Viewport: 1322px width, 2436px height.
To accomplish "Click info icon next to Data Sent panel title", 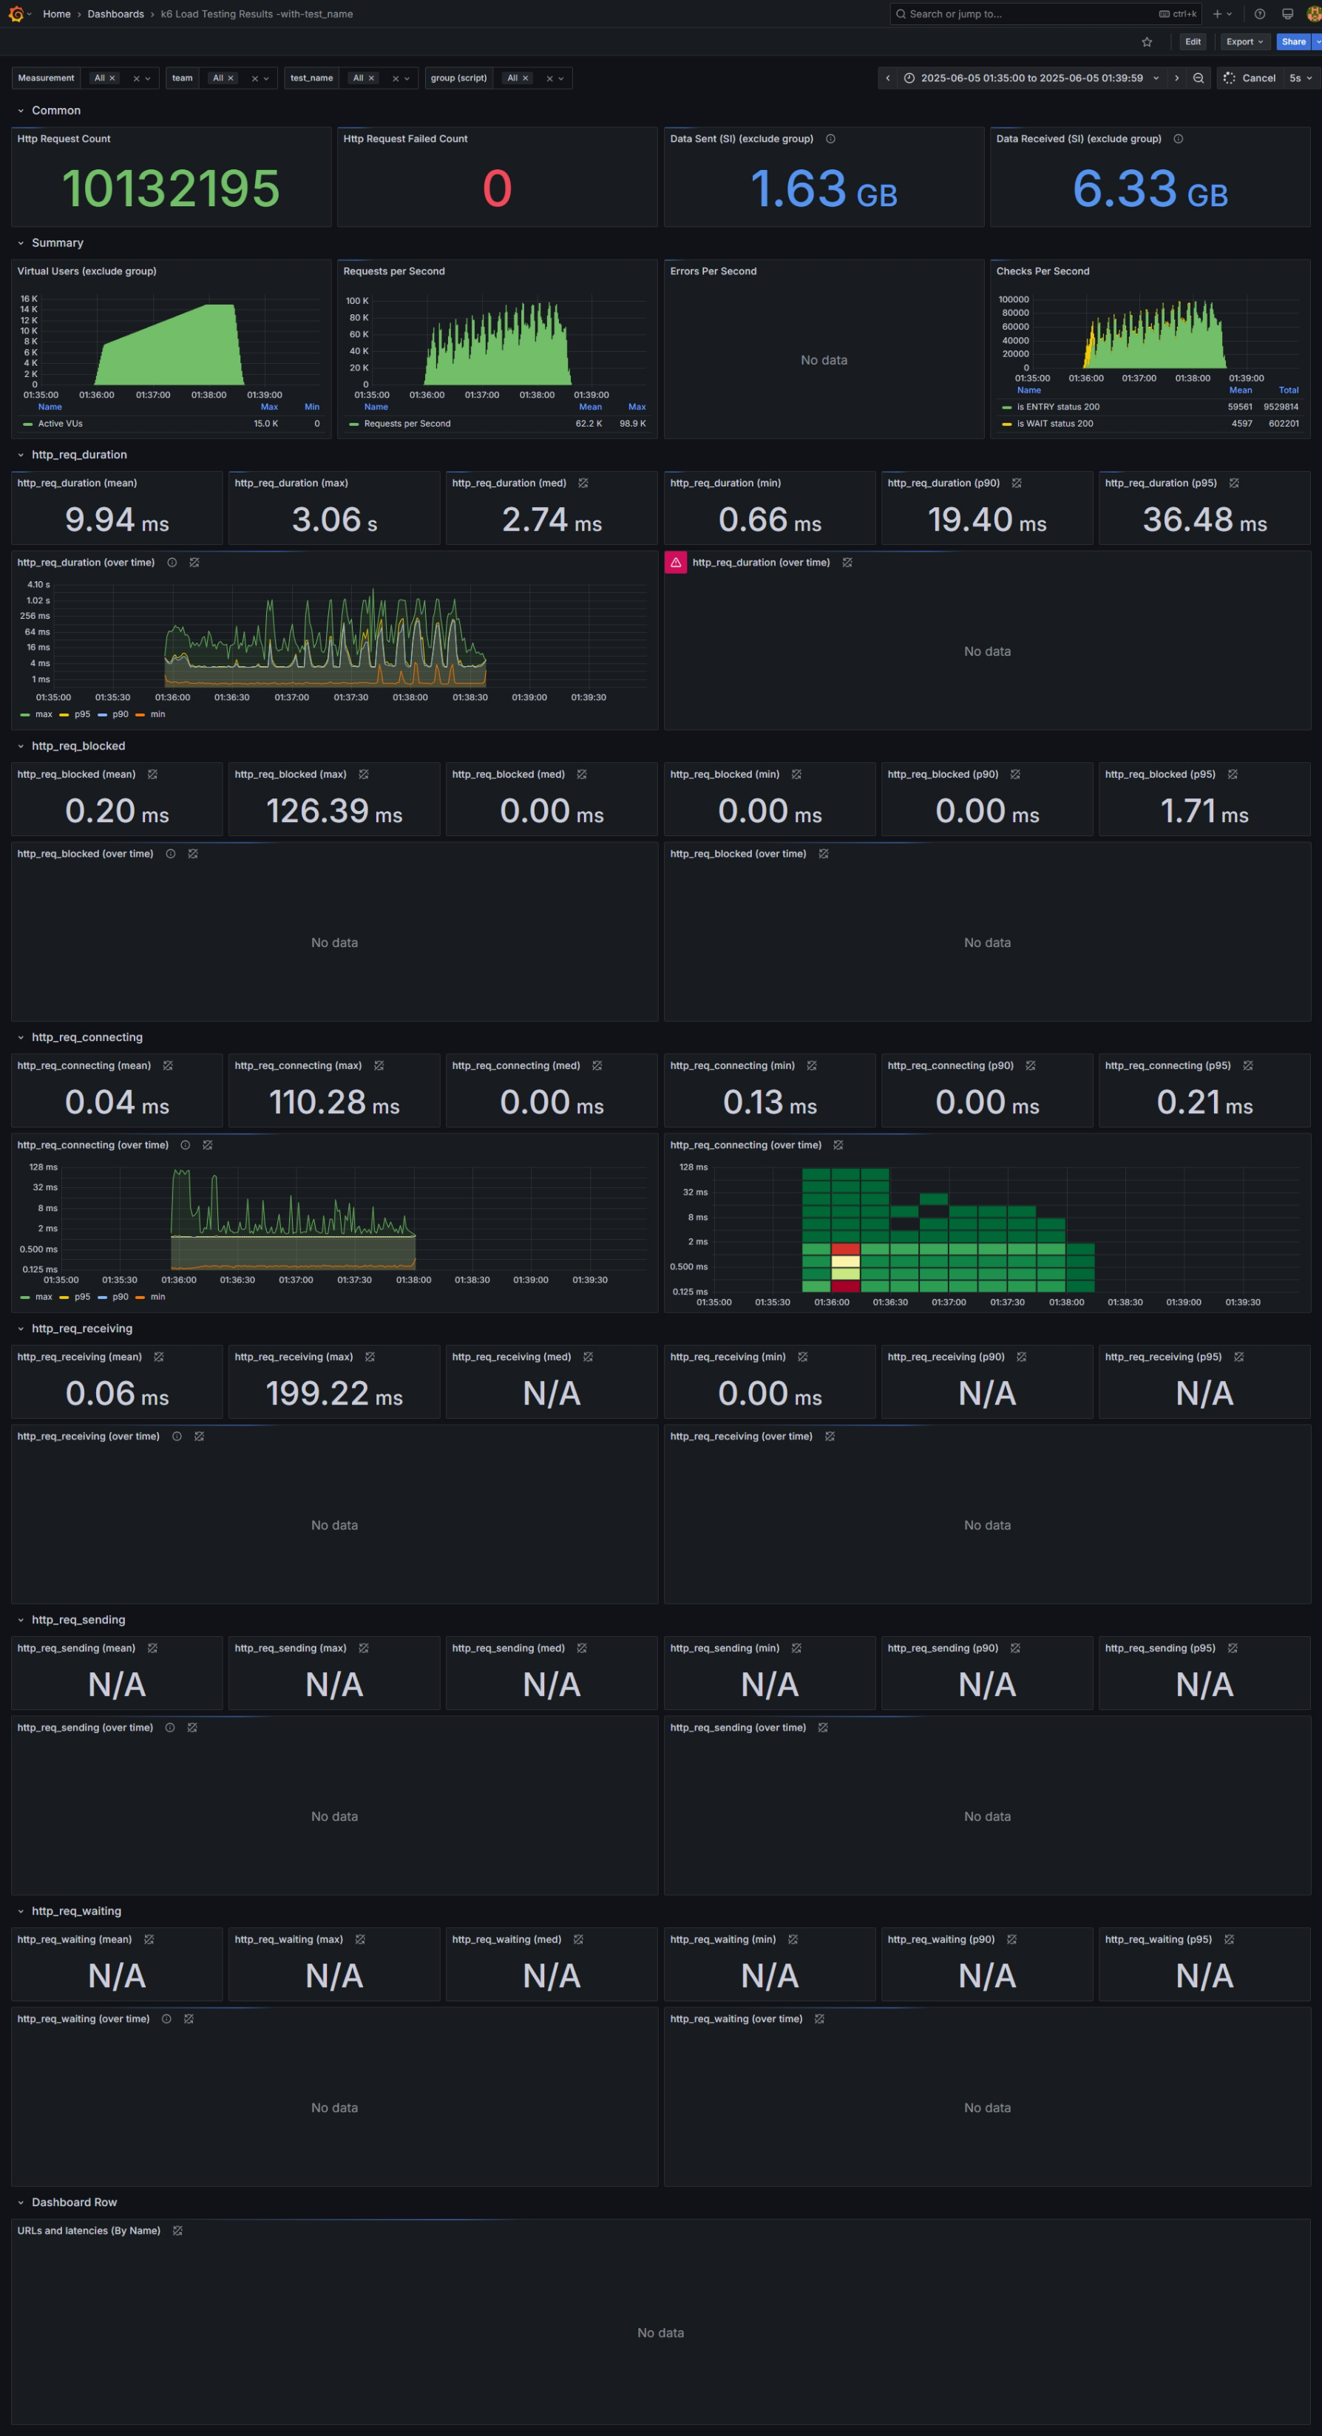I will [x=830, y=139].
